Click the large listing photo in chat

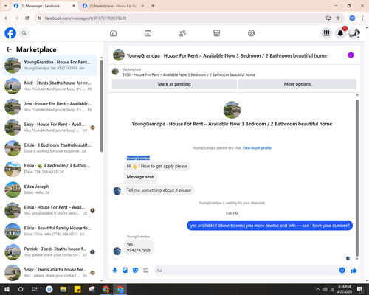[232, 110]
